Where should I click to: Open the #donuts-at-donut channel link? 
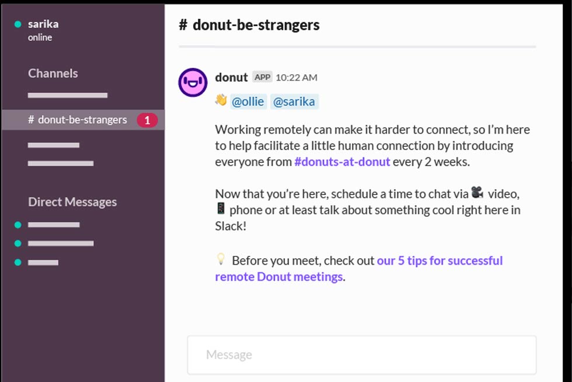coord(342,162)
